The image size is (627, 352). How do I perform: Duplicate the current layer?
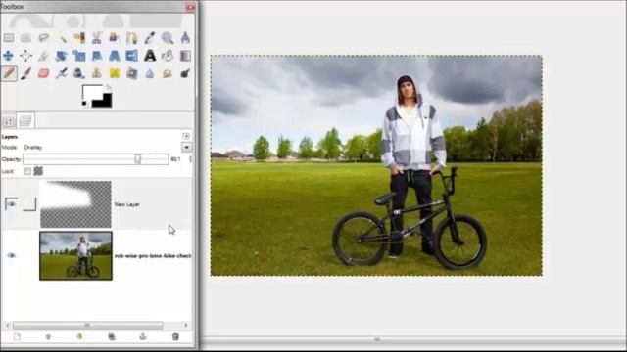[112, 337]
